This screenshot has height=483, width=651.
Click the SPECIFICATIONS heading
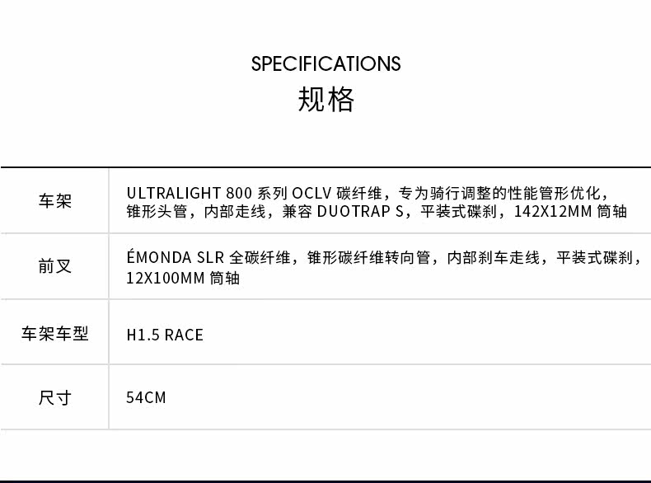pyautogui.click(x=325, y=64)
